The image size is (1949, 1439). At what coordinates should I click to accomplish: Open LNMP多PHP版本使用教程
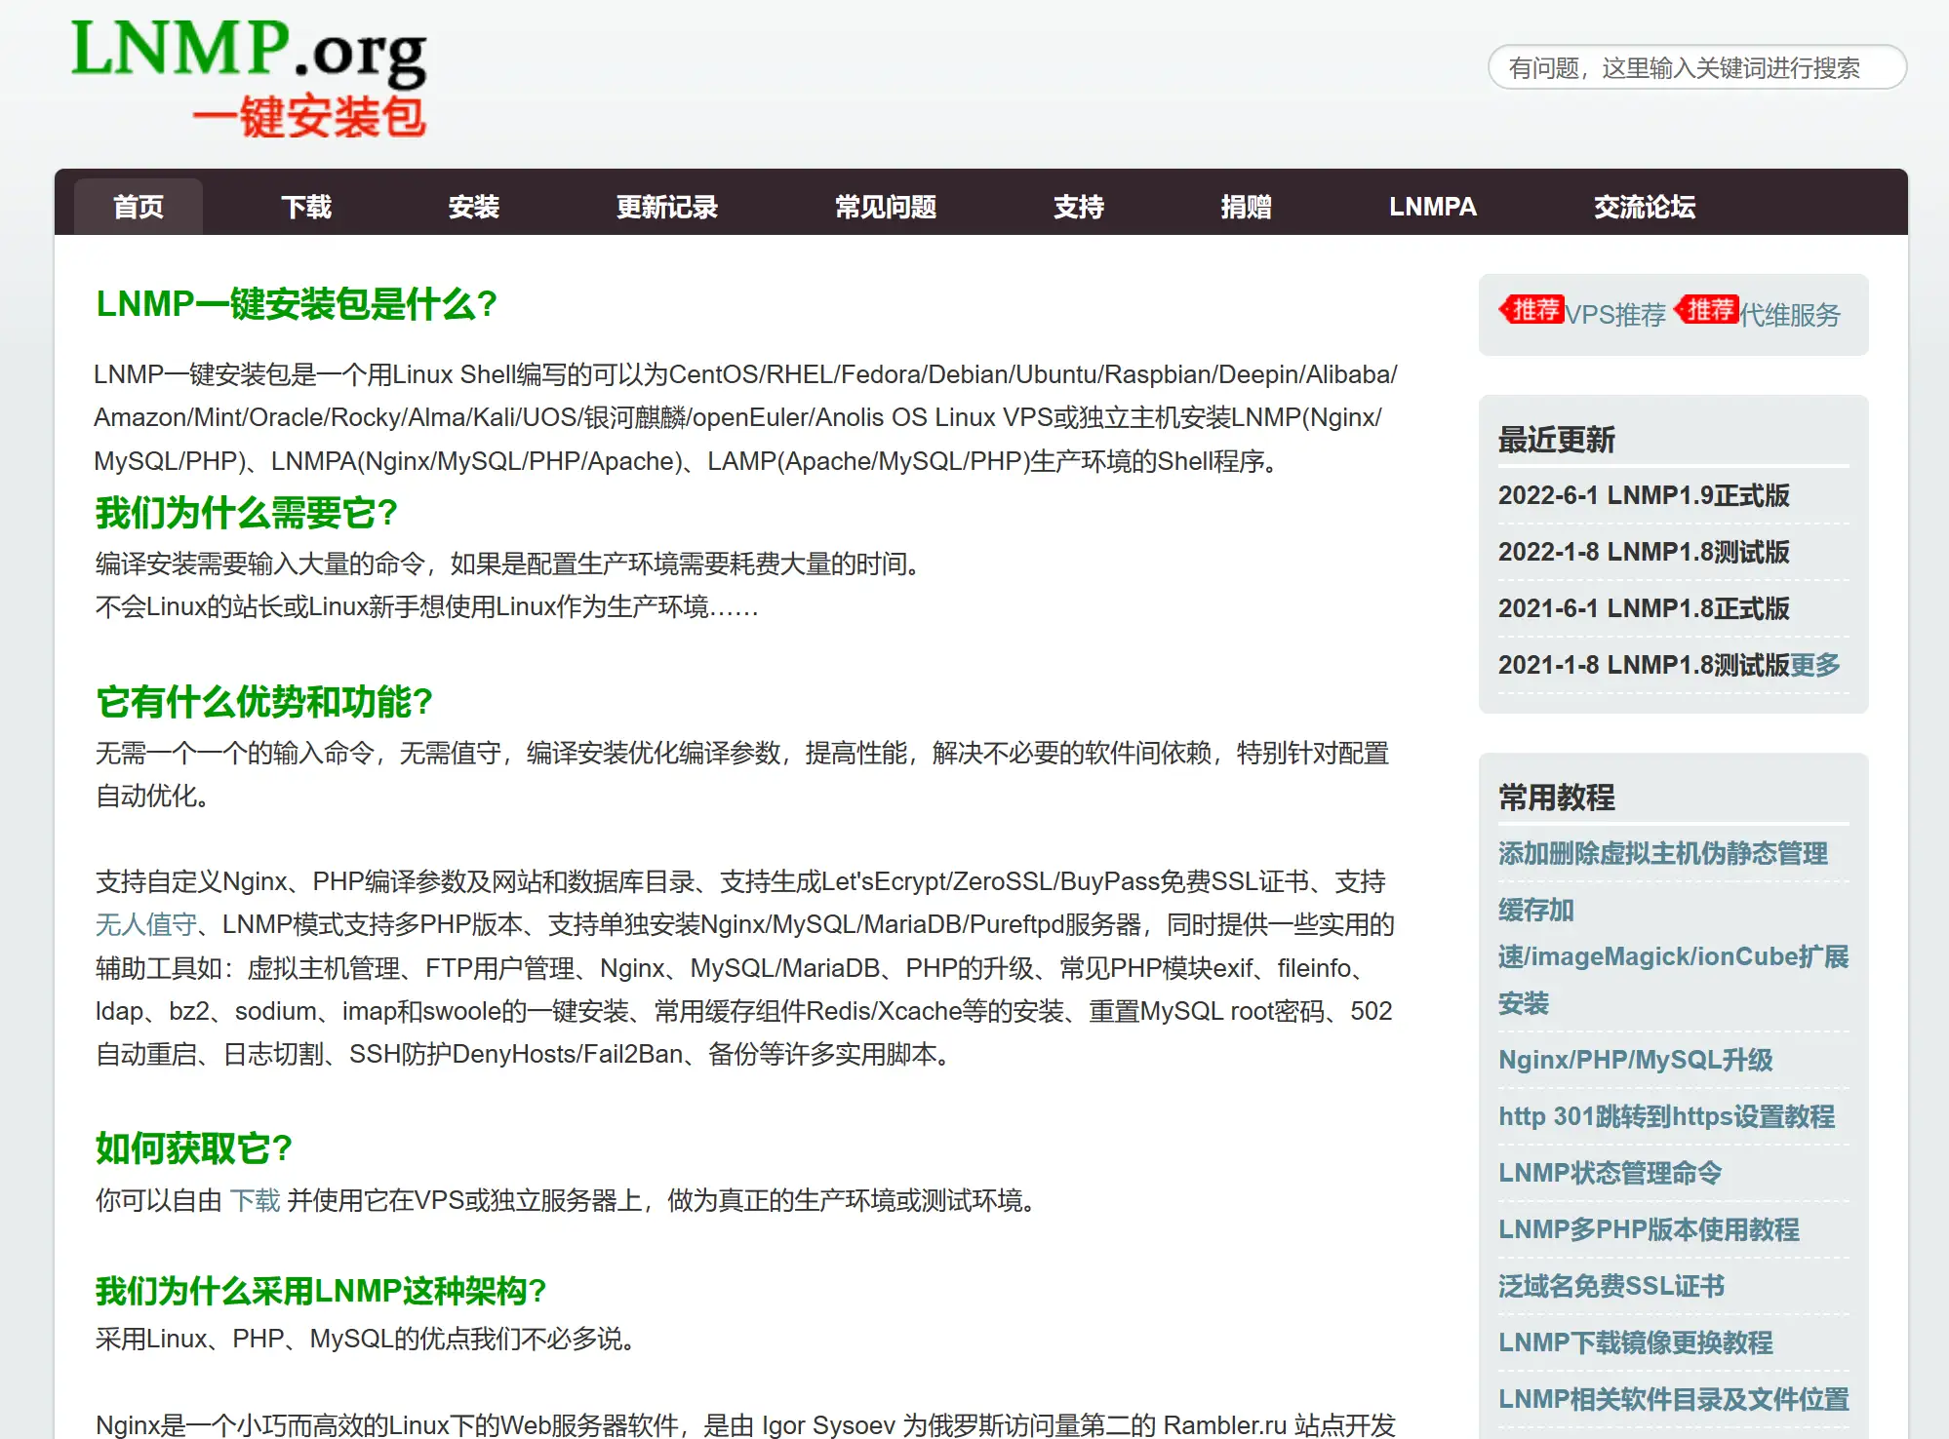click(x=1649, y=1229)
